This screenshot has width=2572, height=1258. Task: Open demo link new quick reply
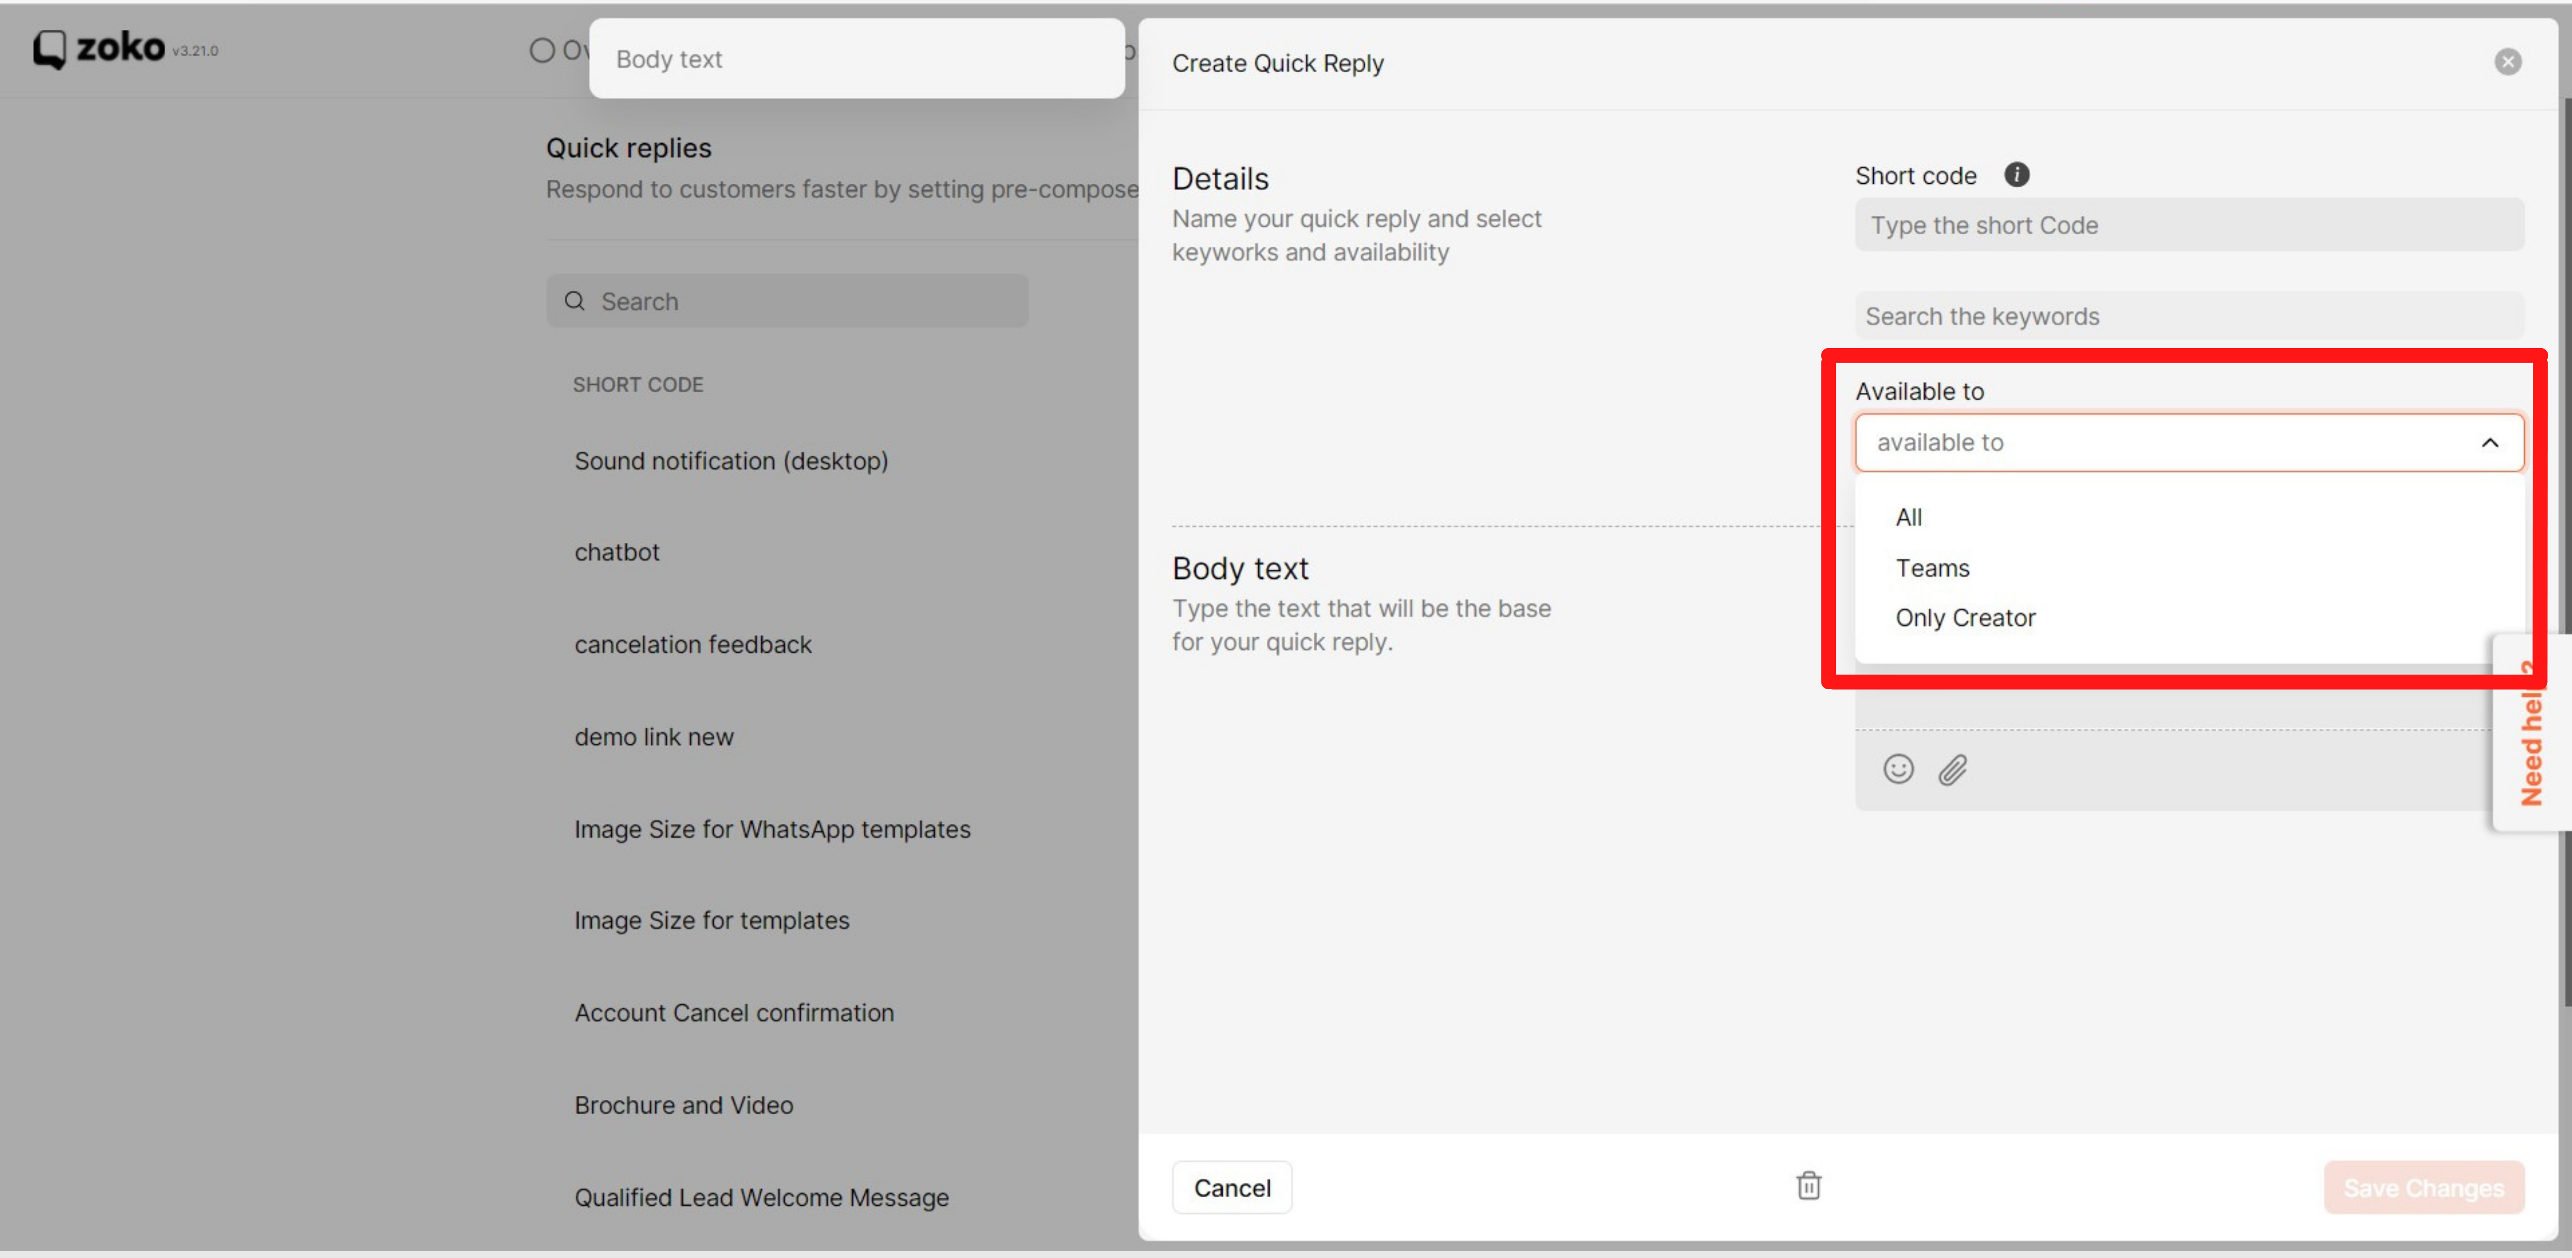[x=654, y=737]
